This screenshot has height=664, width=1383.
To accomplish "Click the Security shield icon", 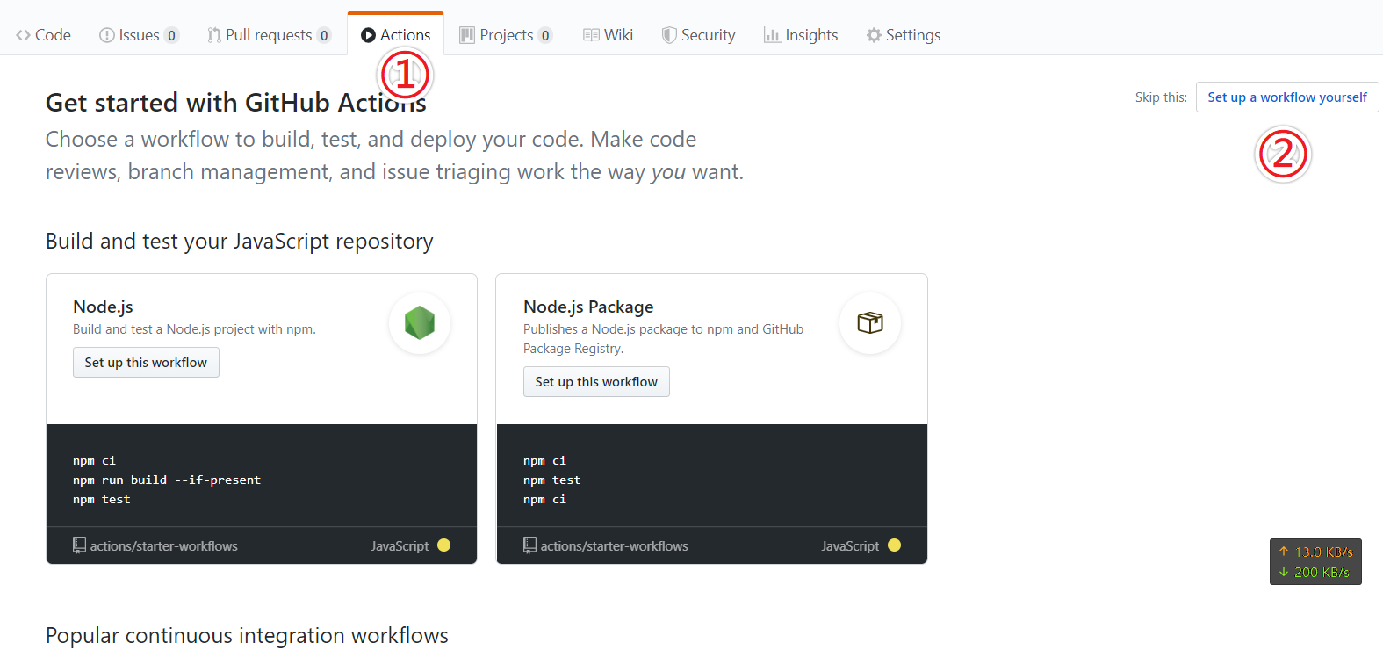I will tap(669, 35).
